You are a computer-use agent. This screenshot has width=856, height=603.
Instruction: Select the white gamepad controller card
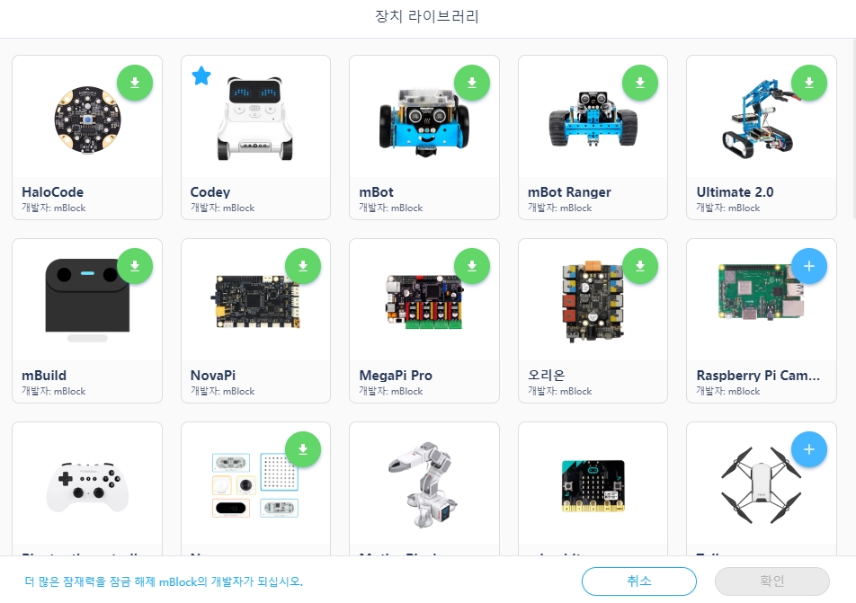click(x=87, y=488)
